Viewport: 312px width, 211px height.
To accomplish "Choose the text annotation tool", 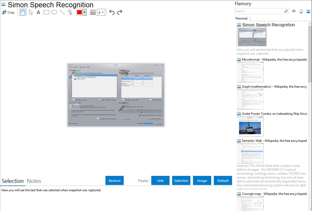I will click(38, 12).
